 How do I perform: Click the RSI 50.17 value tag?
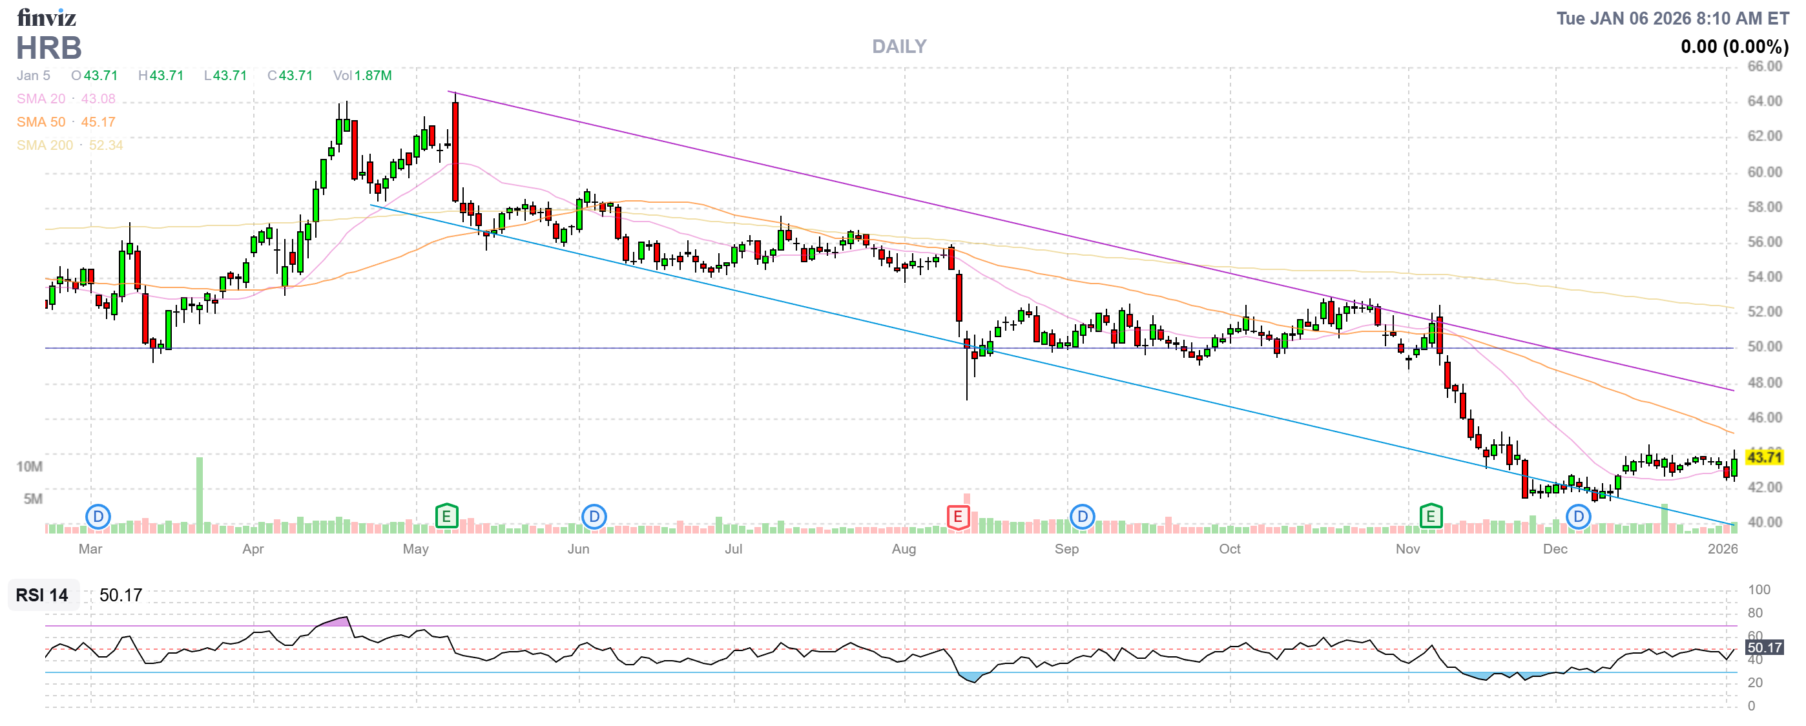1763,648
